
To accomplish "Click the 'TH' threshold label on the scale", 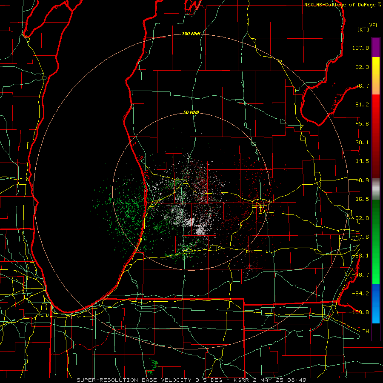I will 366,331.
